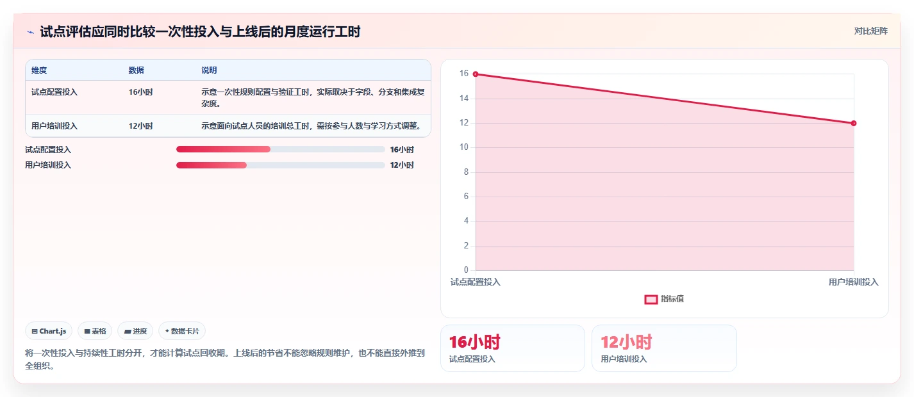Select the Chart.js tag chip
Viewport: 914px width, 397px height.
pyautogui.click(x=49, y=331)
